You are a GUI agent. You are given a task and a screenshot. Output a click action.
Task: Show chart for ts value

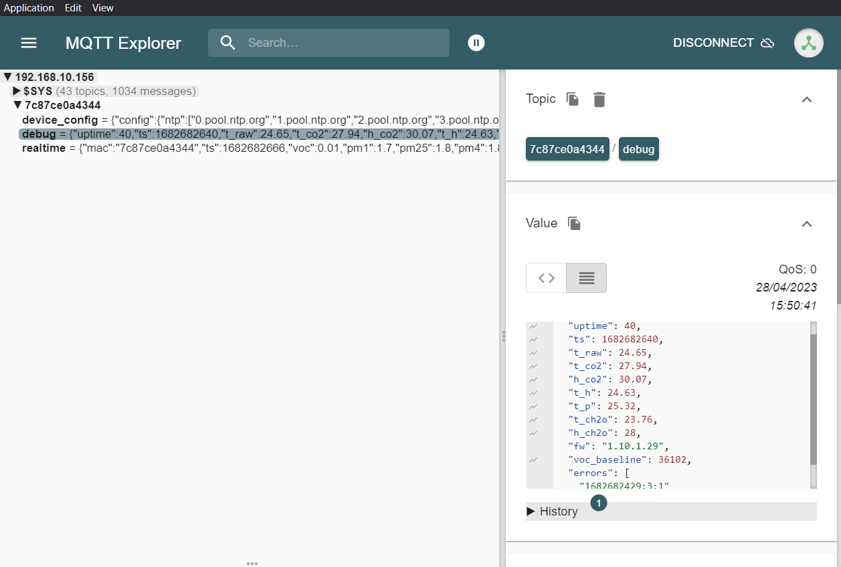coord(533,340)
